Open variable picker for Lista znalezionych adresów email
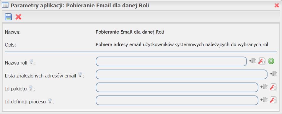Image resolution: width=282 pixels, height=114 pixels. 273,74
